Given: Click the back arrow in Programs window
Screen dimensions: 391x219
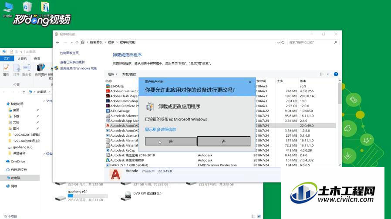Looking at the screenshot, I should 57,42.
